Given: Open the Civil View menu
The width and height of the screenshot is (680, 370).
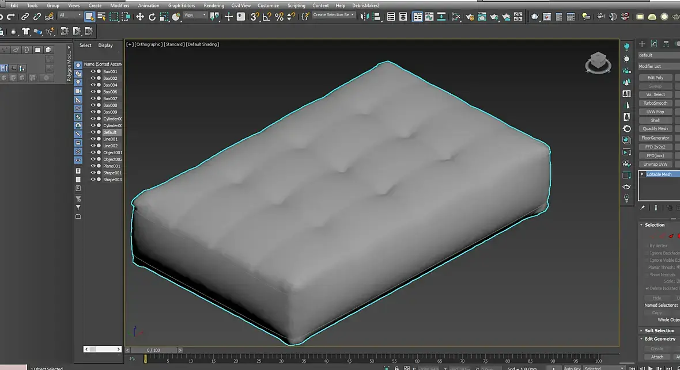Looking at the screenshot, I should click(241, 6).
